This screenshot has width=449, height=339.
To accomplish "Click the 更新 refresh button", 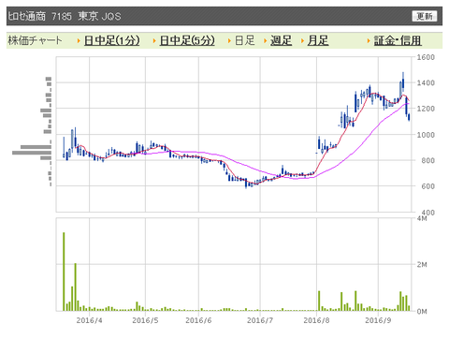I will pyautogui.click(x=425, y=16).
